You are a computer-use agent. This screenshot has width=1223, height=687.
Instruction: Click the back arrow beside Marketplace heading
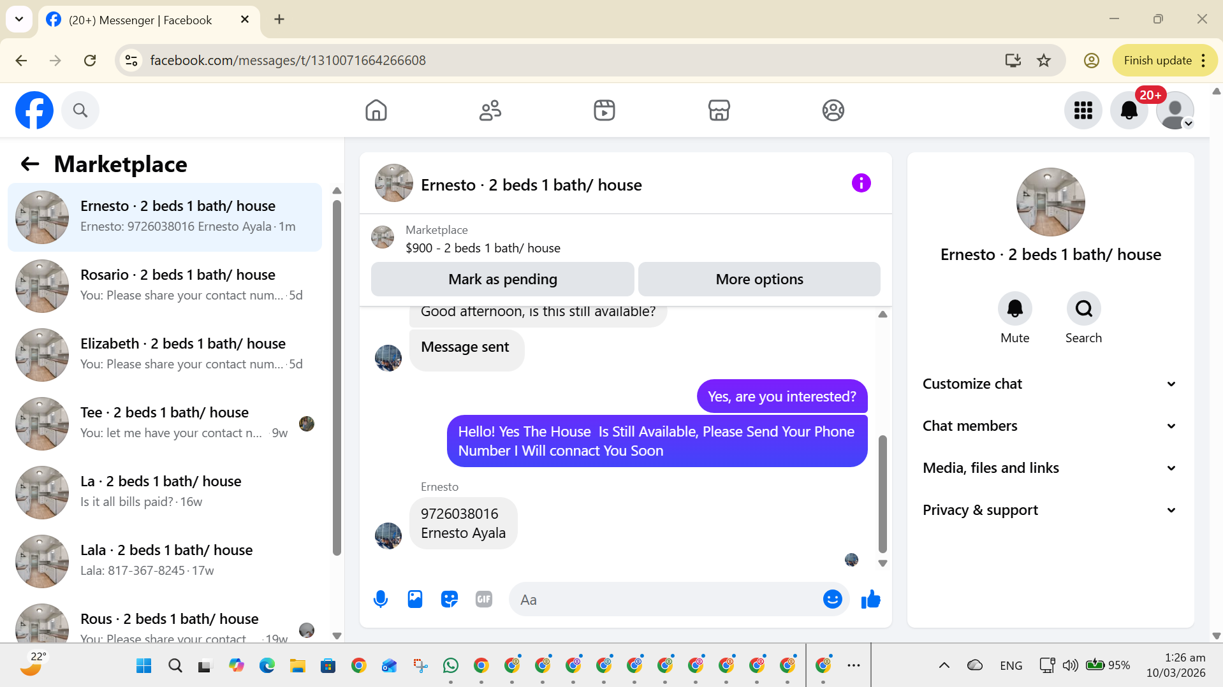(30, 164)
